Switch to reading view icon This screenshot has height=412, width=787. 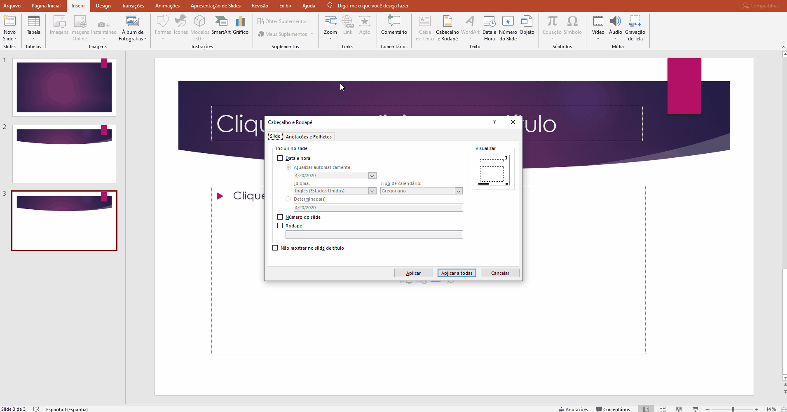[679, 409]
